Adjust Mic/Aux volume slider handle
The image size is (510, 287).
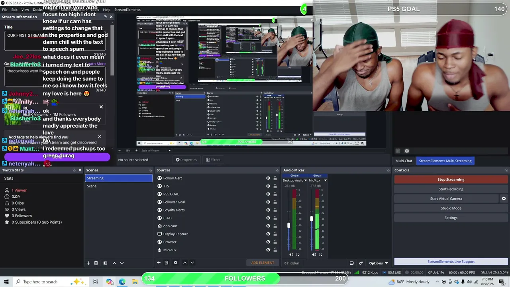[x=312, y=219]
